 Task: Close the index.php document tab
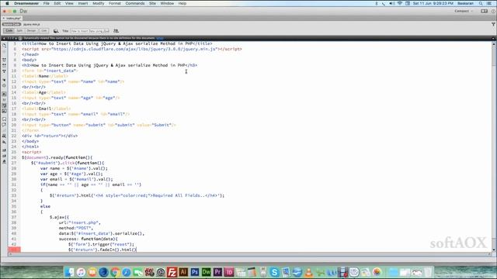[3, 19]
